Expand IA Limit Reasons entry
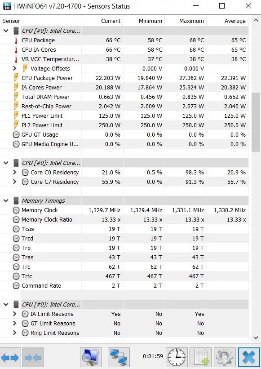 (14, 314)
